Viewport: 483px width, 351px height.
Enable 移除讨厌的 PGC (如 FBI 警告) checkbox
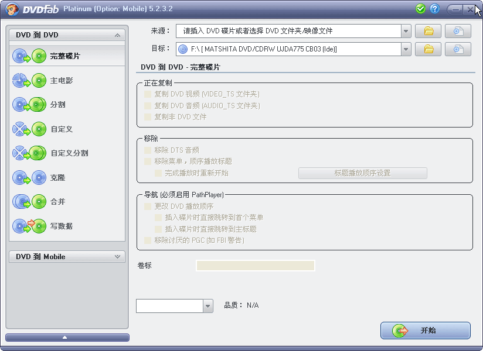[x=148, y=240]
